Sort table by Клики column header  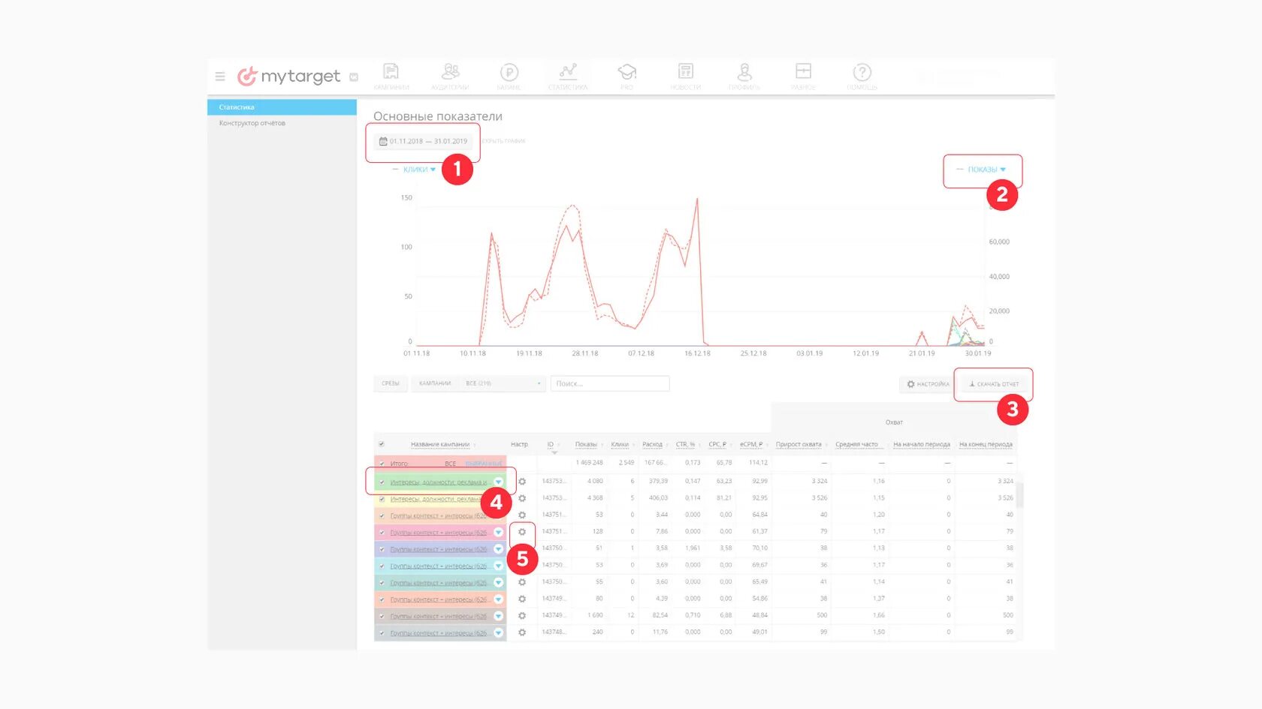tap(620, 445)
